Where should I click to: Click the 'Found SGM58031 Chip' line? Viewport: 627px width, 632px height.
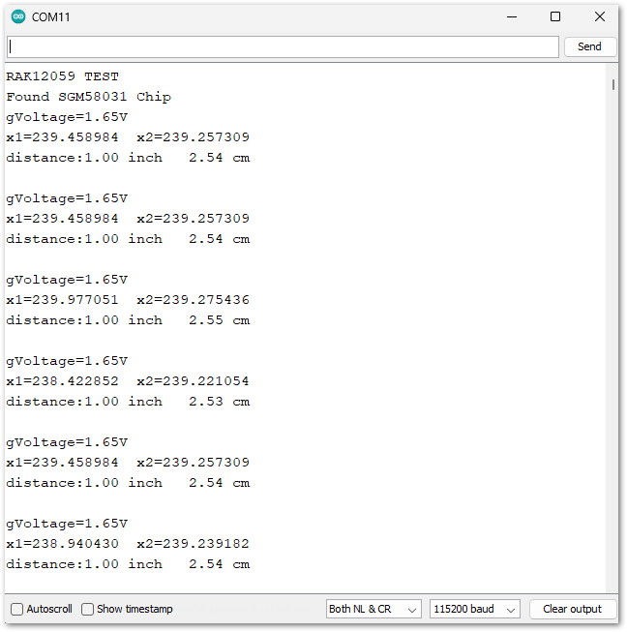[89, 97]
